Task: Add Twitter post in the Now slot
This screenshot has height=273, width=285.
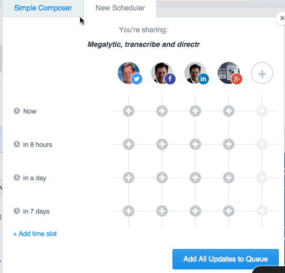Action: (x=129, y=111)
